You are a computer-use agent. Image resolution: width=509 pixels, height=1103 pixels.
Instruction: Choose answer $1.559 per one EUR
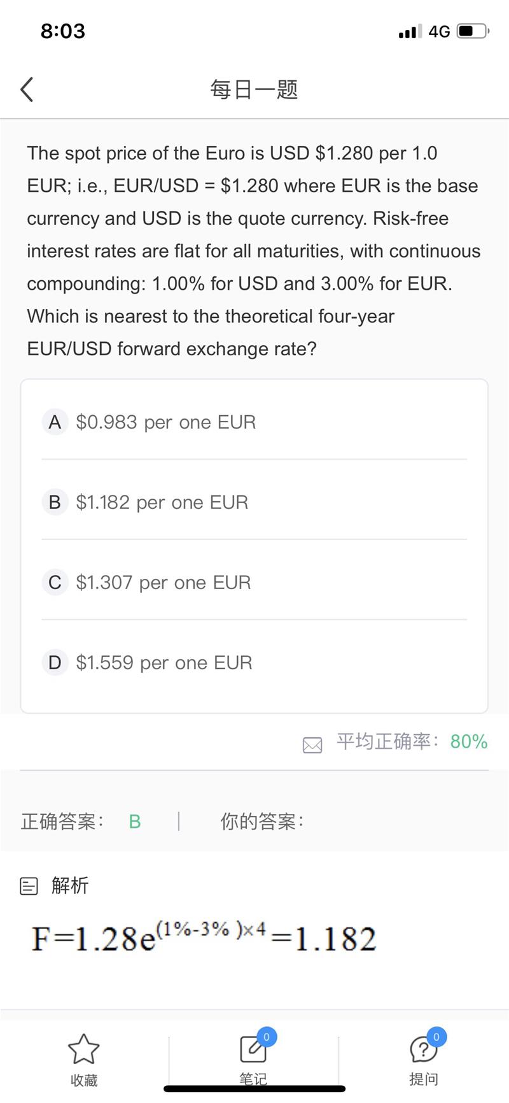click(164, 663)
